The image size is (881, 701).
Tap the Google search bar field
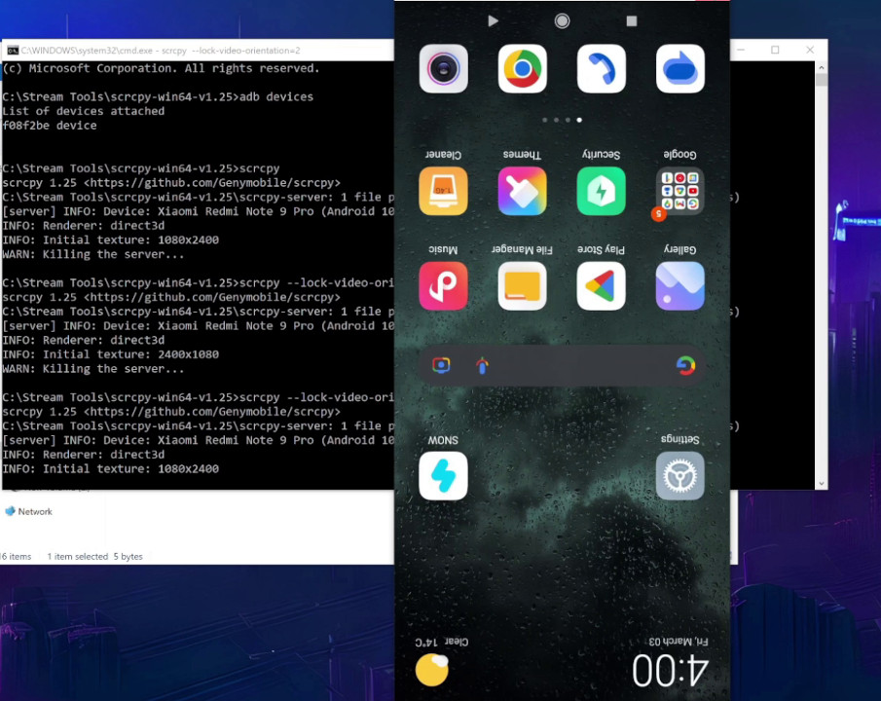tap(562, 365)
